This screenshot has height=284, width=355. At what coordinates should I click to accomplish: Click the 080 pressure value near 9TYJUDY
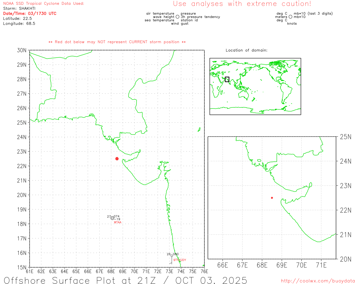point(176,254)
